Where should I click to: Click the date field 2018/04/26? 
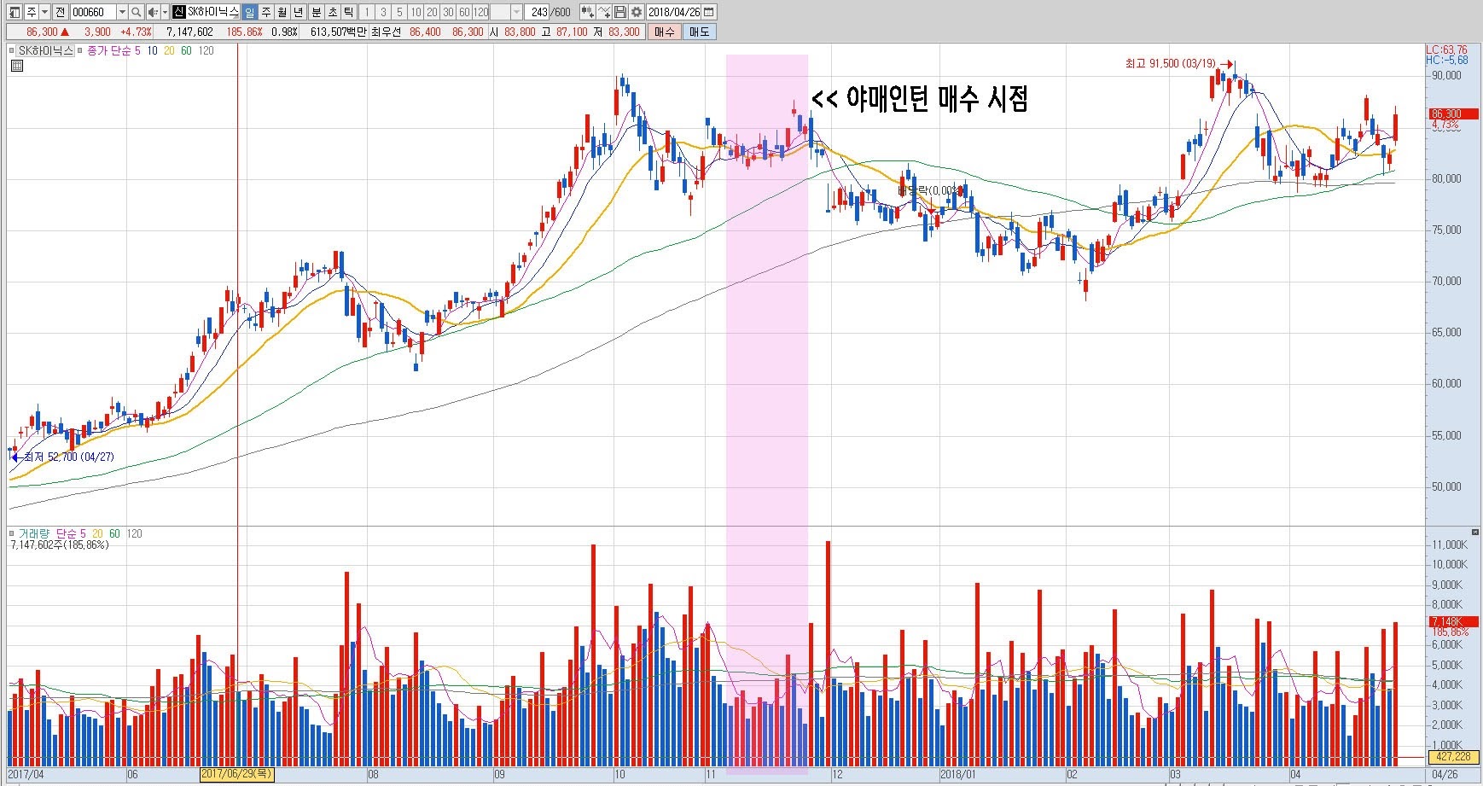(673, 12)
